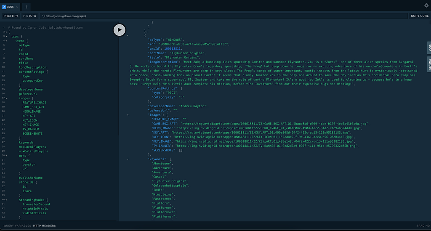Click GAME_BOX_ART in the query editor
The image size is (431, 231).
(33, 107)
